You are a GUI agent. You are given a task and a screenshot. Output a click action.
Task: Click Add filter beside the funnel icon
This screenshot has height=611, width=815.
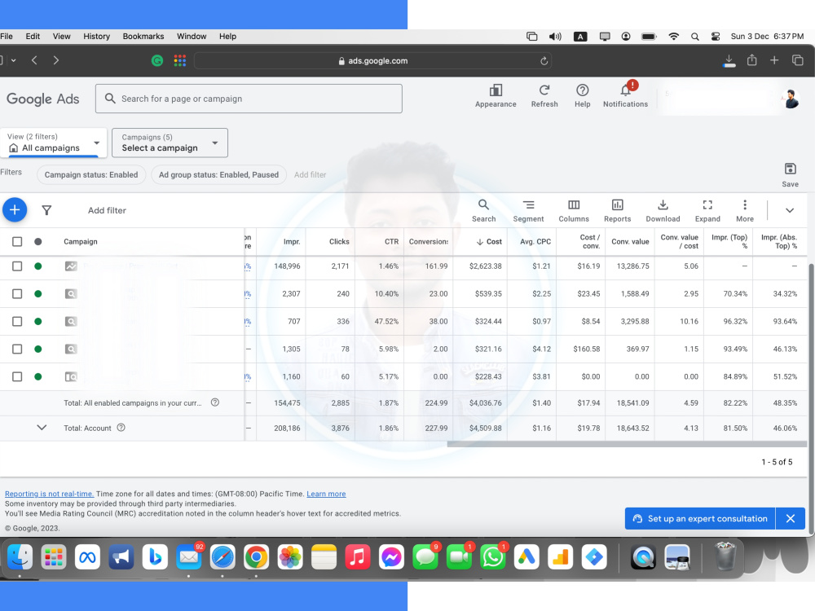coord(107,210)
